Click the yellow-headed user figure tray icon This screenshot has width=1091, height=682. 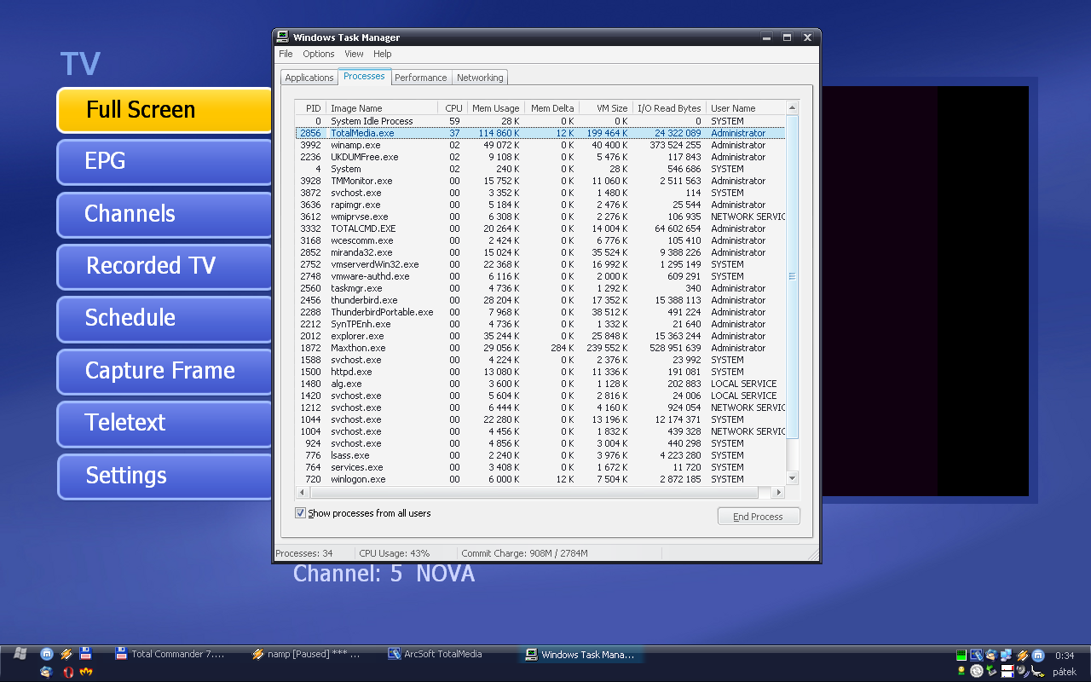961,672
